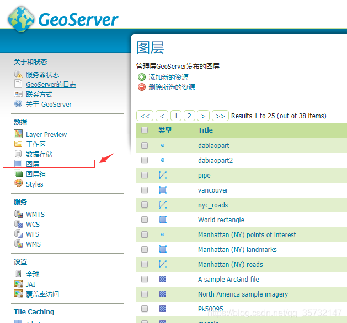This screenshot has height=323, width=347.
Task: Check the box for dabiaopart layer
Action: [x=145, y=145]
